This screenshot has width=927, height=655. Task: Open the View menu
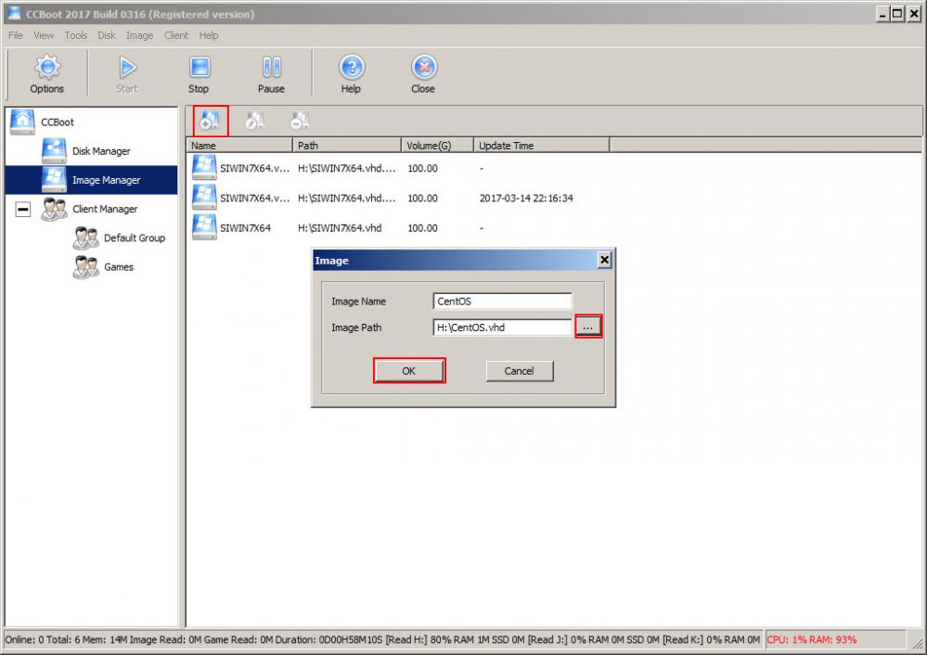point(44,35)
